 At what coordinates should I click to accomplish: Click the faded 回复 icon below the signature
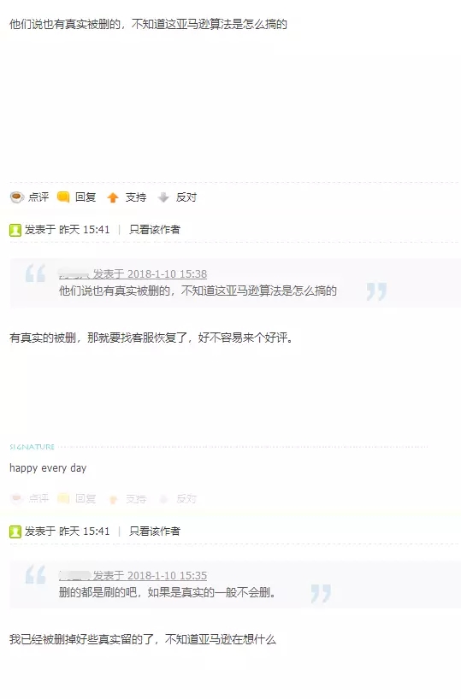pos(63,499)
